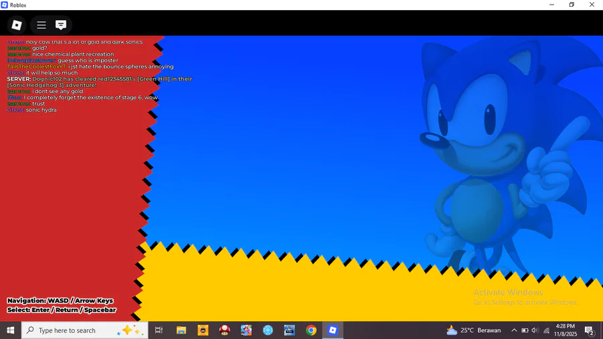603x339 pixels.
Task: Open the network connection icon
Action: [x=546, y=330]
